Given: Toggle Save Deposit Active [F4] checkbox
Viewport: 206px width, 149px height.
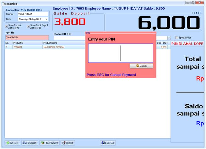Looking at the screenshot, I should click(x=7, y=26).
